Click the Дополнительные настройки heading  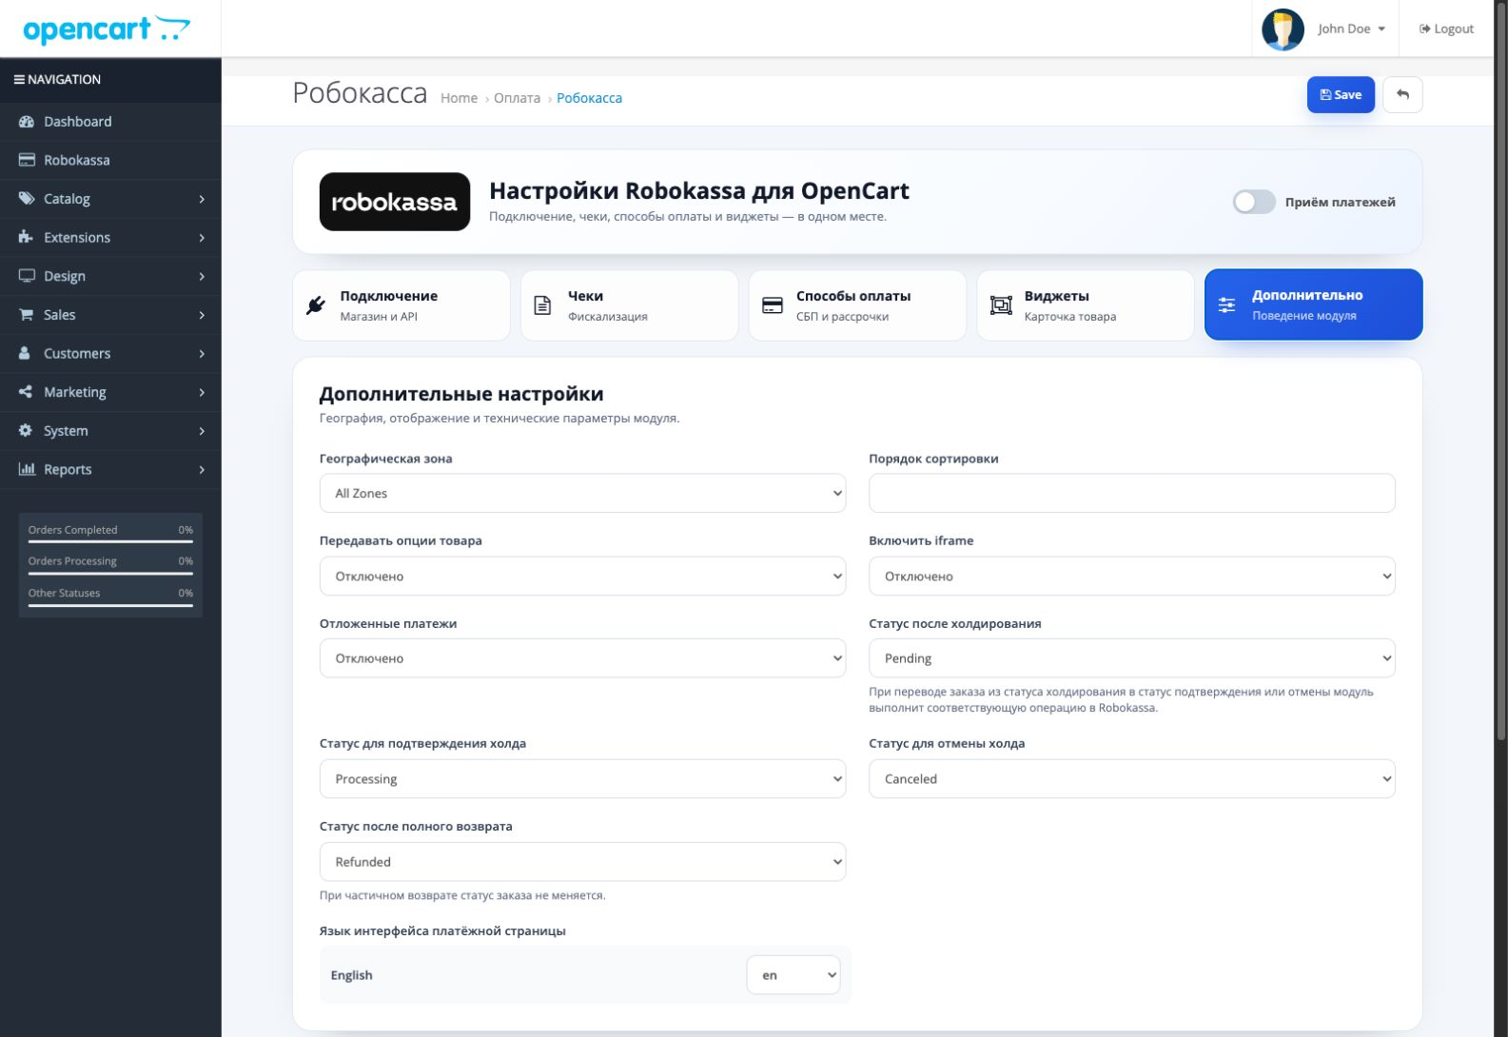click(x=461, y=394)
